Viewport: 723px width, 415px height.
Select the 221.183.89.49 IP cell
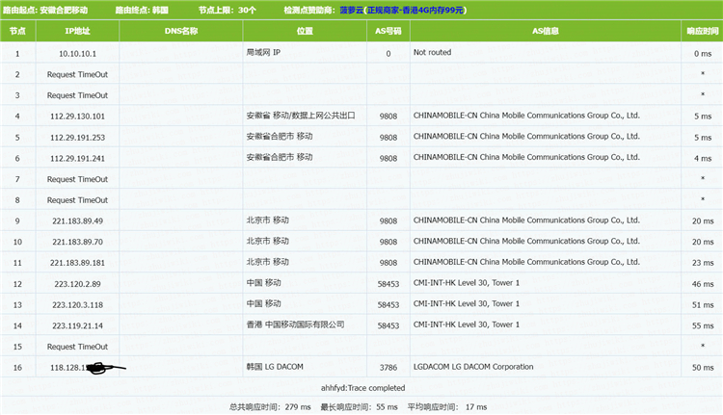click(77, 220)
